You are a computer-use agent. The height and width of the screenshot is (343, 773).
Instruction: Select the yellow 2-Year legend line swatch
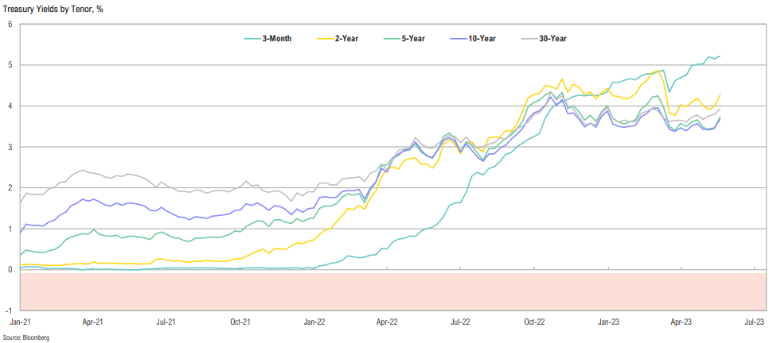[325, 38]
